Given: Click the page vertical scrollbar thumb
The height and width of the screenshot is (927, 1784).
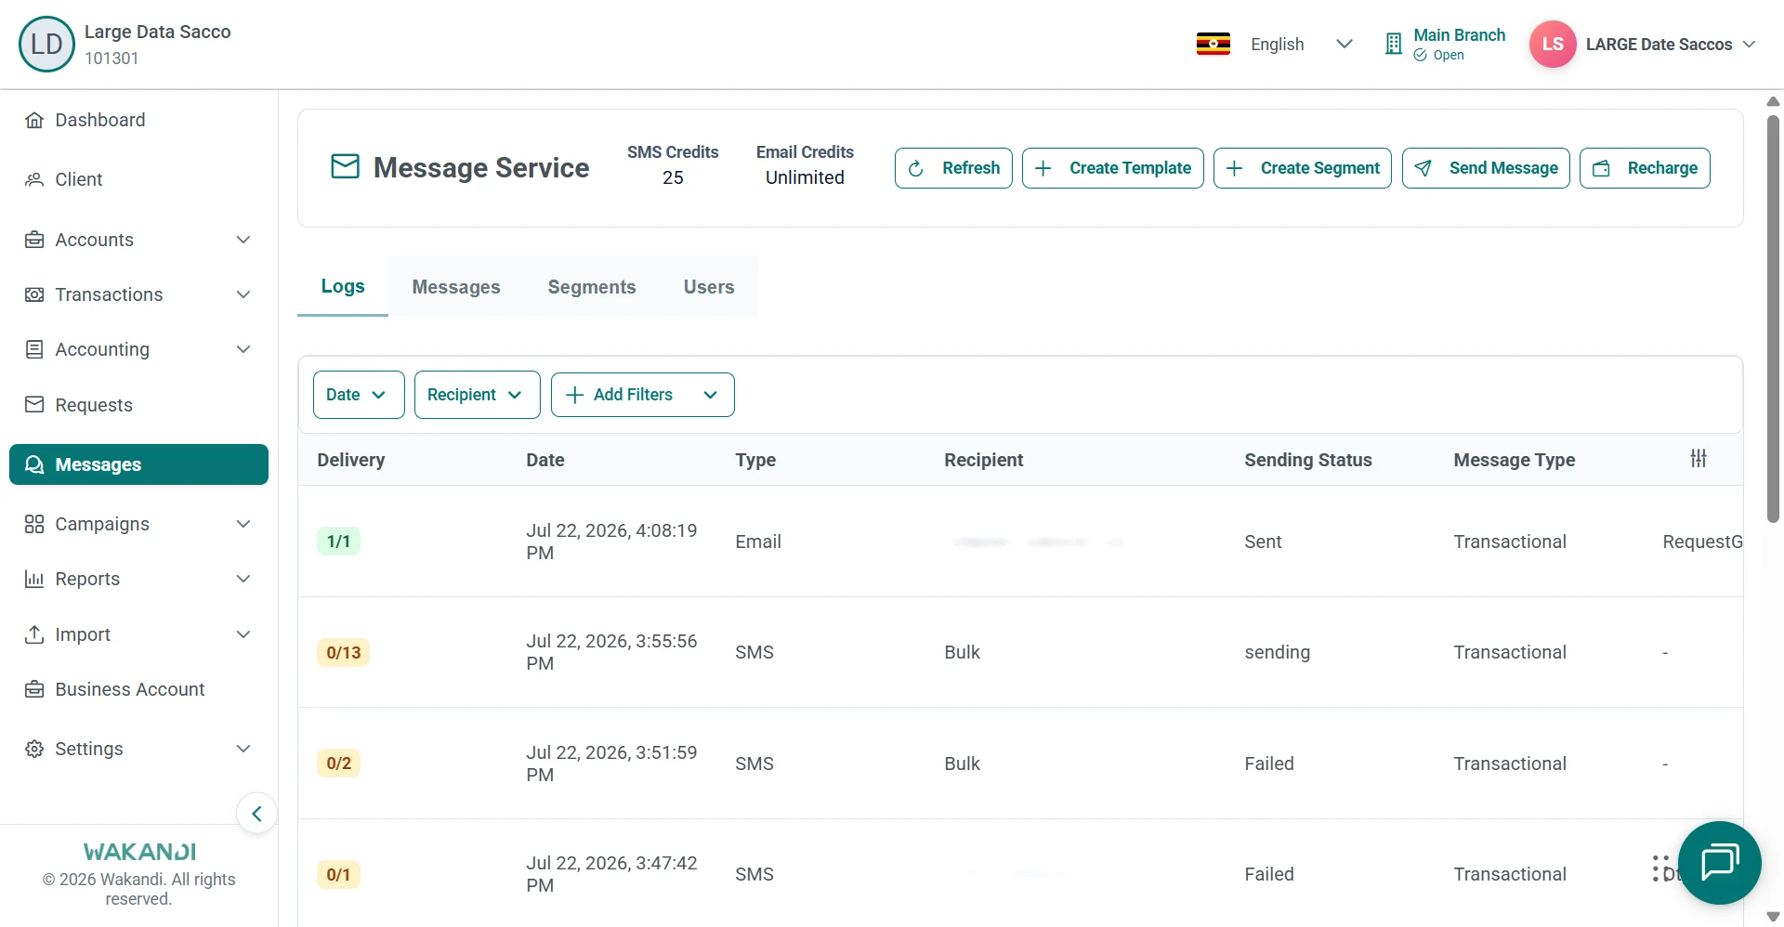Looking at the screenshot, I should pos(1773,319).
